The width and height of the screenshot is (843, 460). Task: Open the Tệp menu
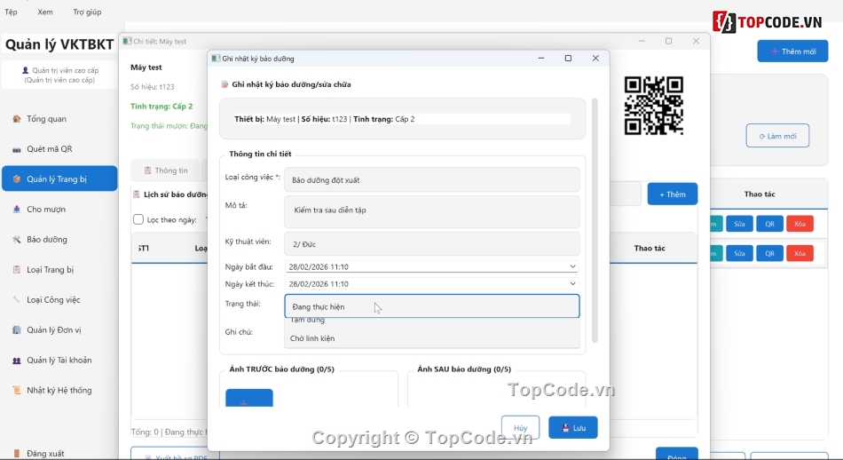click(x=12, y=12)
